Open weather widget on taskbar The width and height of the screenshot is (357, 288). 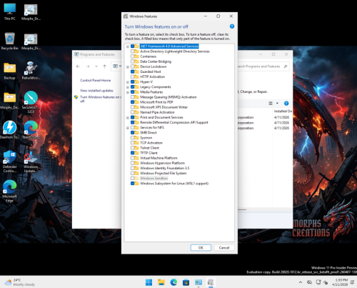[20, 282]
